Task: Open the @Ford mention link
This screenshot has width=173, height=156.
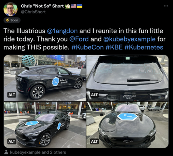Action: [x=79, y=39]
